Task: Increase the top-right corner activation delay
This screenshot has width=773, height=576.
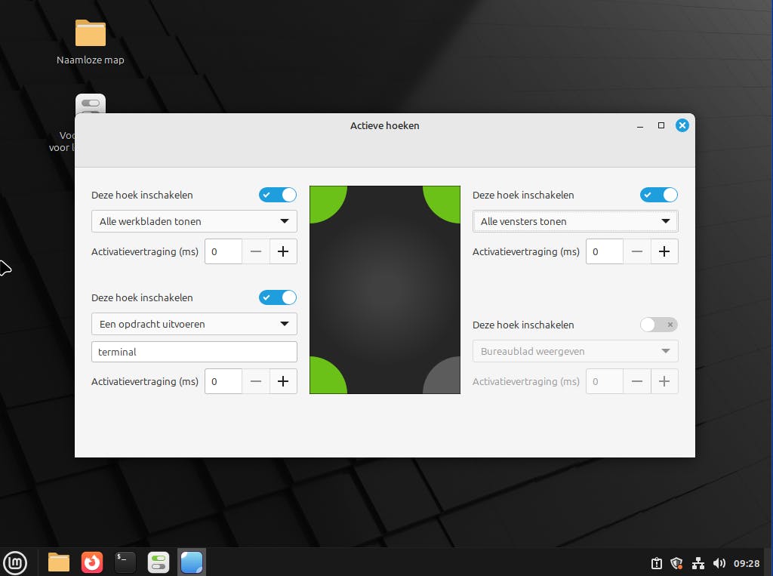Action: [664, 251]
